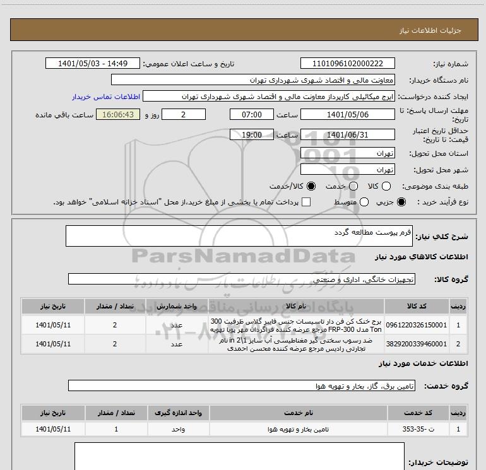
Task: Click the price validity time 19:00
Action: [x=252, y=134]
